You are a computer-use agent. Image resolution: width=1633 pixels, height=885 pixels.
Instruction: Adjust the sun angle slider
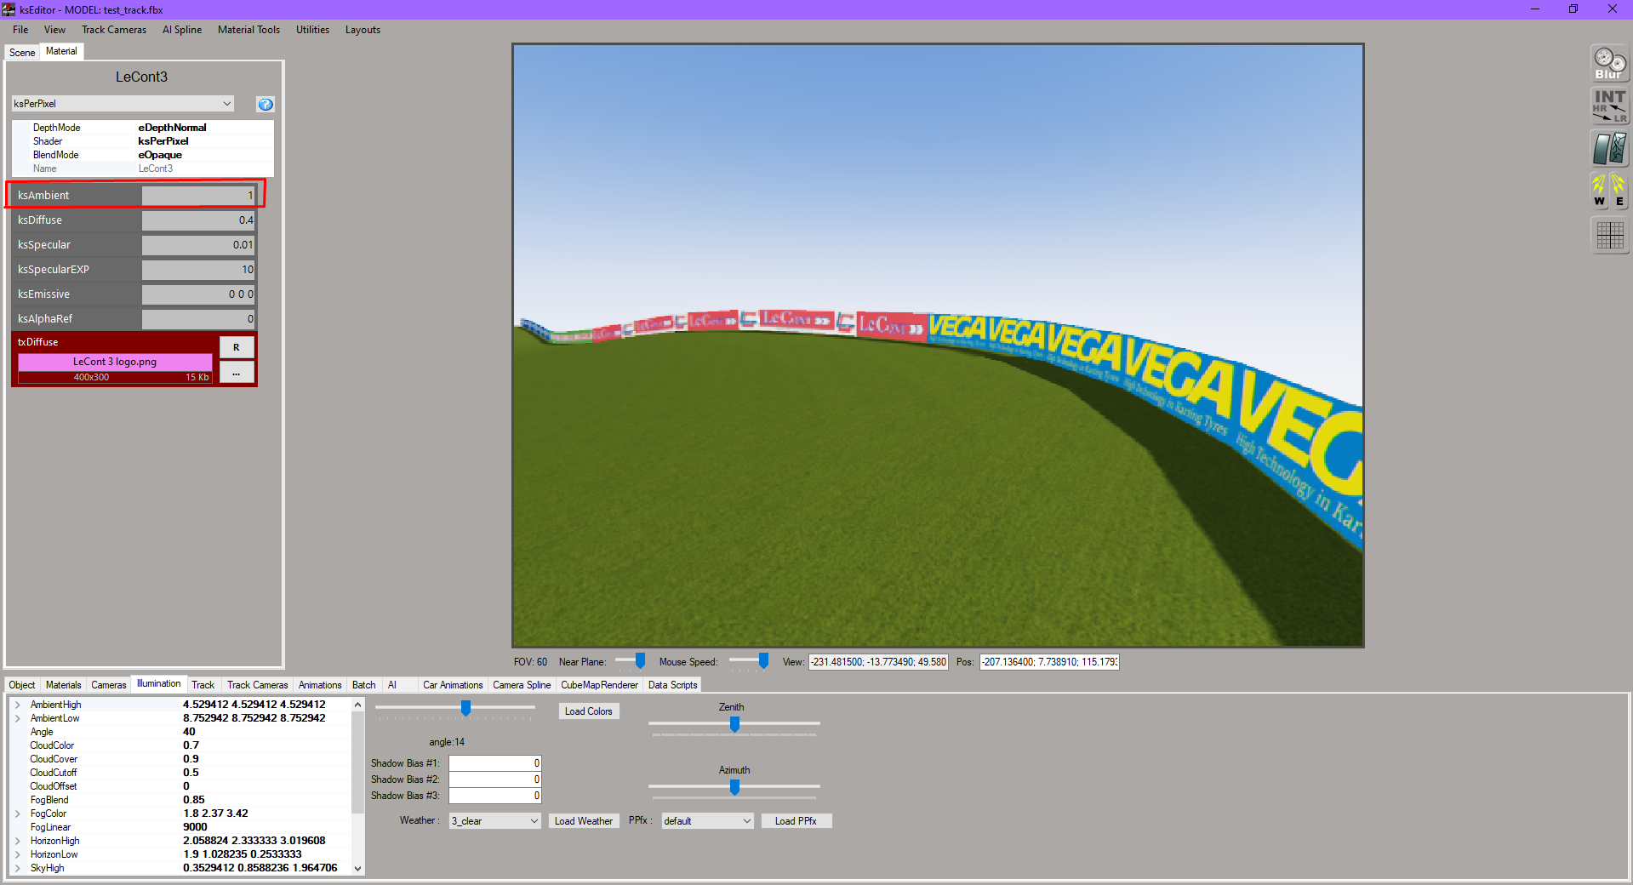pyautogui.click(x=465, y=708)
